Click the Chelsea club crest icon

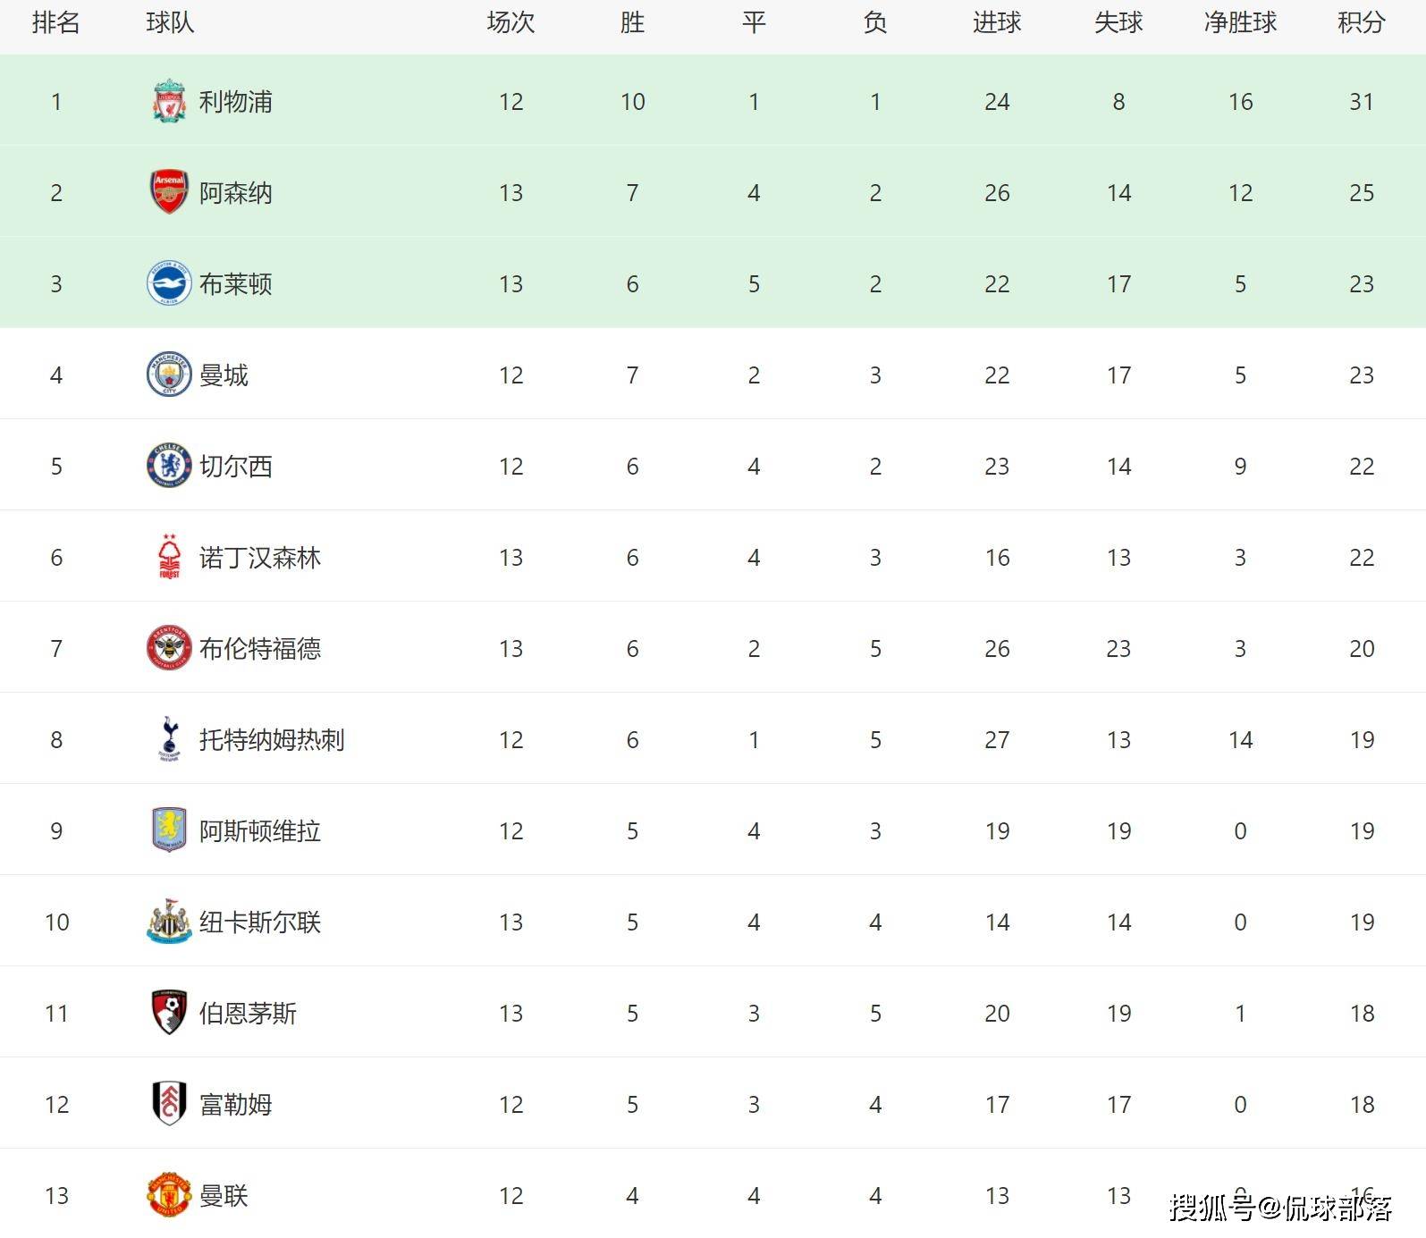(169, 466)
